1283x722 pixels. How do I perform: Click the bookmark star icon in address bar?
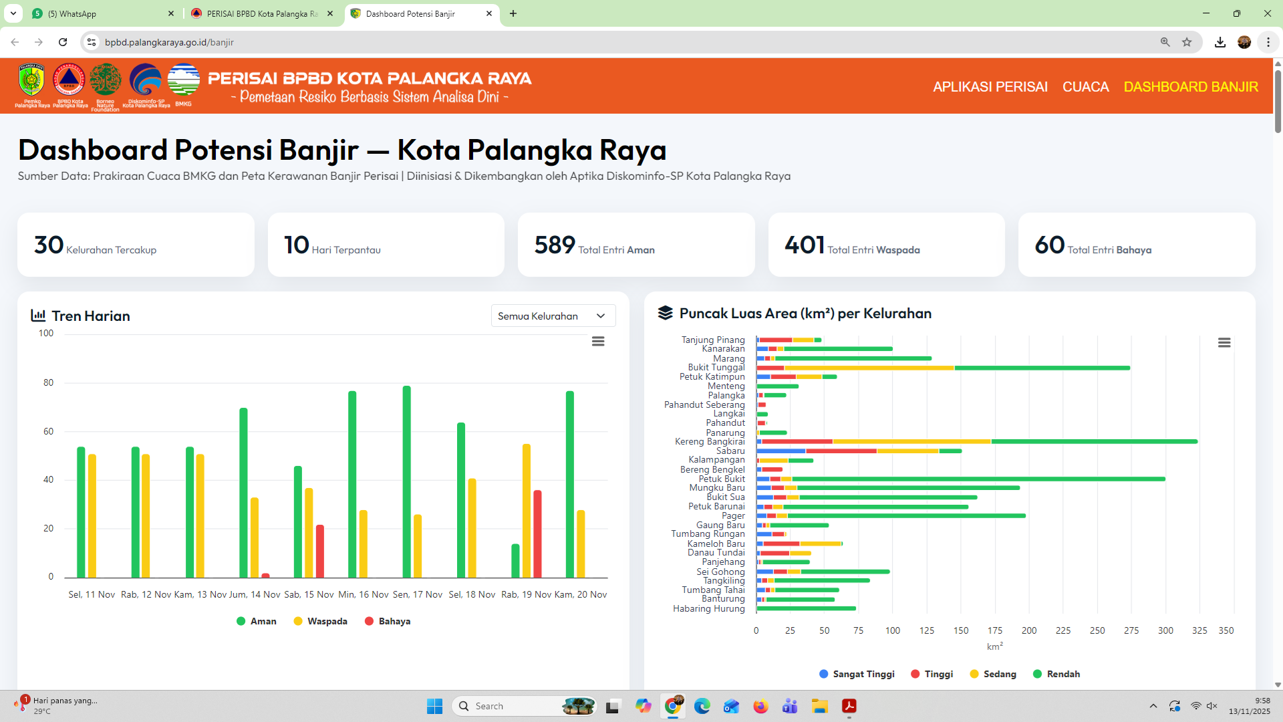tap(1187, 42)
